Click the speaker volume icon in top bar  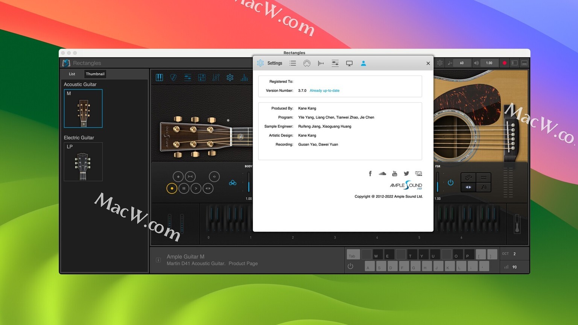[476, 63]
